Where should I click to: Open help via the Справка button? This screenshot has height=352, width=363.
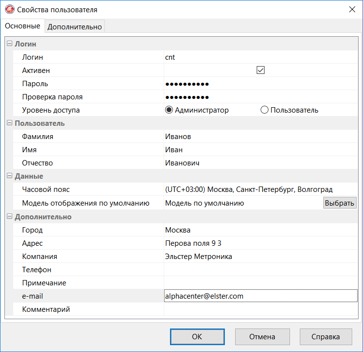click(325, 337)
